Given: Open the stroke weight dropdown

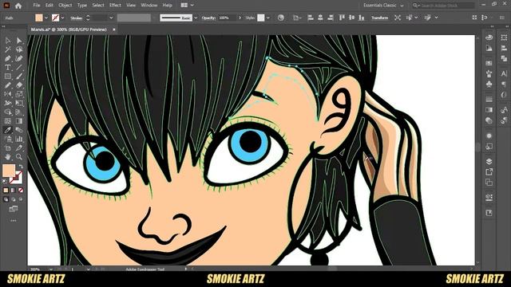Looking at the screenshot, I should pyautogui.click(x=111, y=18).
